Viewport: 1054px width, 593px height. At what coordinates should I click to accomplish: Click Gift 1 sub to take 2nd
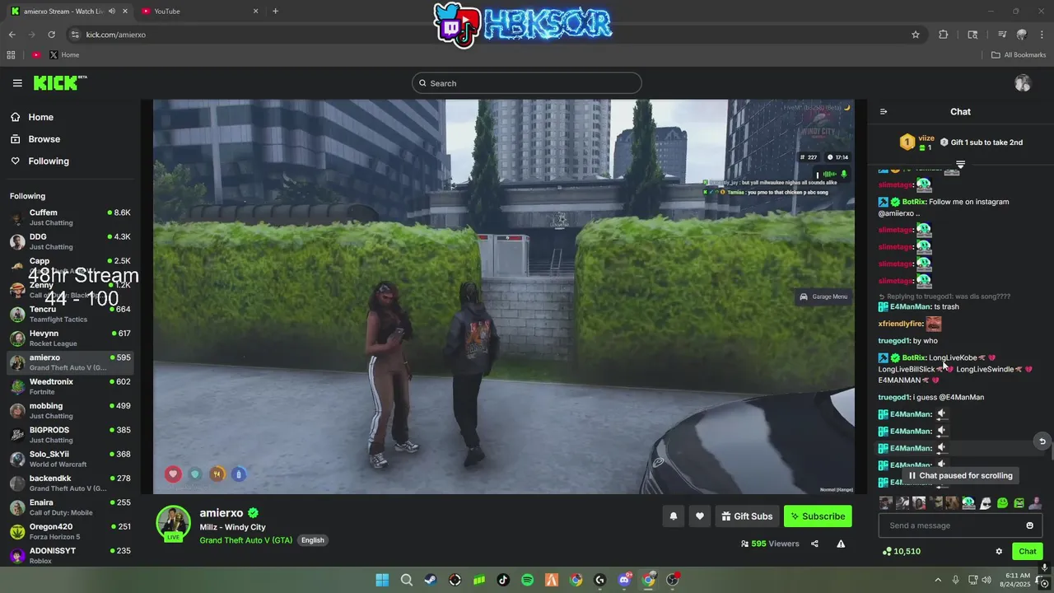[x=982, y=142]
